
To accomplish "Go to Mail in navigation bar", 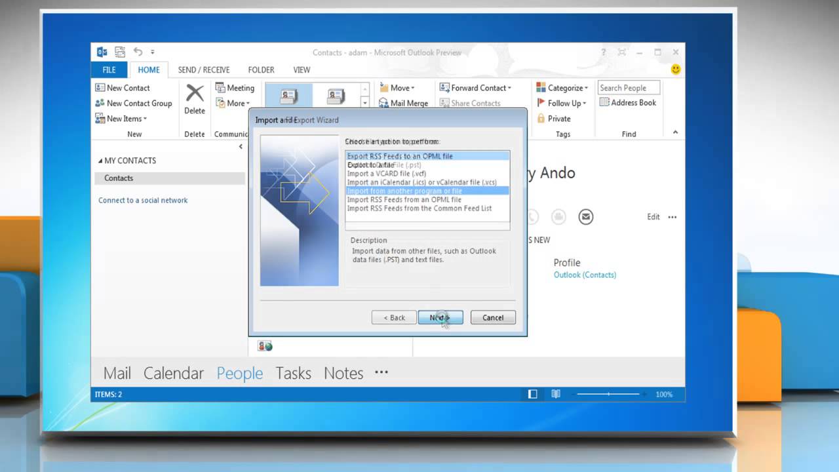I will pos(117,373).
